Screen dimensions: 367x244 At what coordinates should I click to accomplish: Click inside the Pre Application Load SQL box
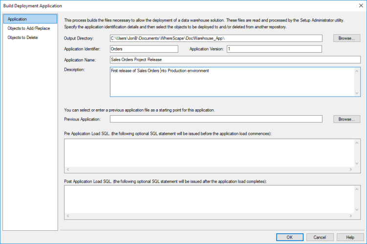(x=209, y=153)
